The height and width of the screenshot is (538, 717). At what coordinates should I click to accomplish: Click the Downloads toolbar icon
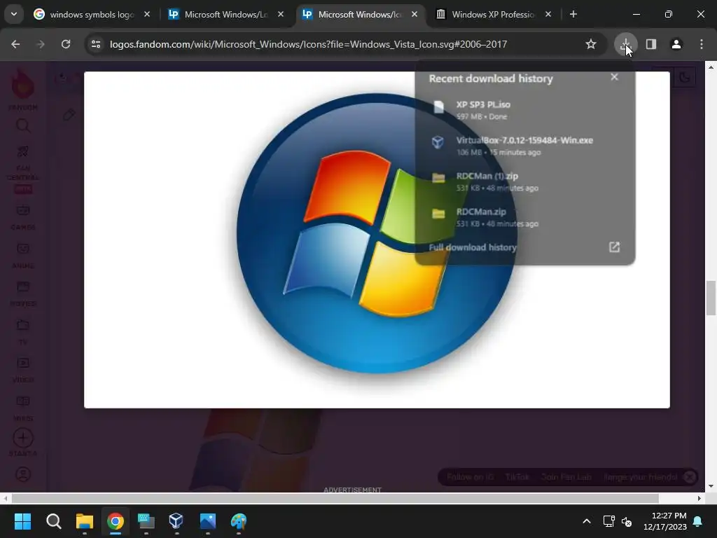click(x=625, y=44)
